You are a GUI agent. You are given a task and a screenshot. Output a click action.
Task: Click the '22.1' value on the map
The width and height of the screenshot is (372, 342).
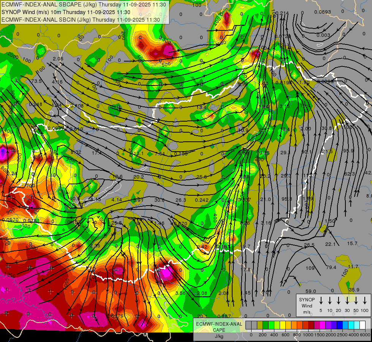330,244
